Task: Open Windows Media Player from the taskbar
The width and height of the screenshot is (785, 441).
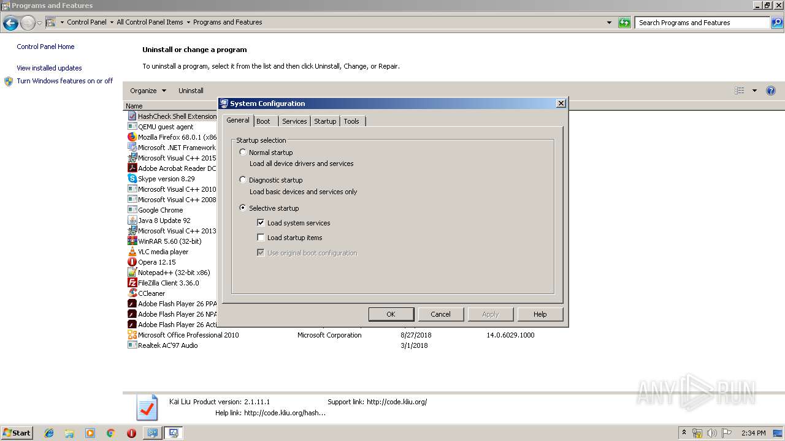Action: tap(90, 433)
